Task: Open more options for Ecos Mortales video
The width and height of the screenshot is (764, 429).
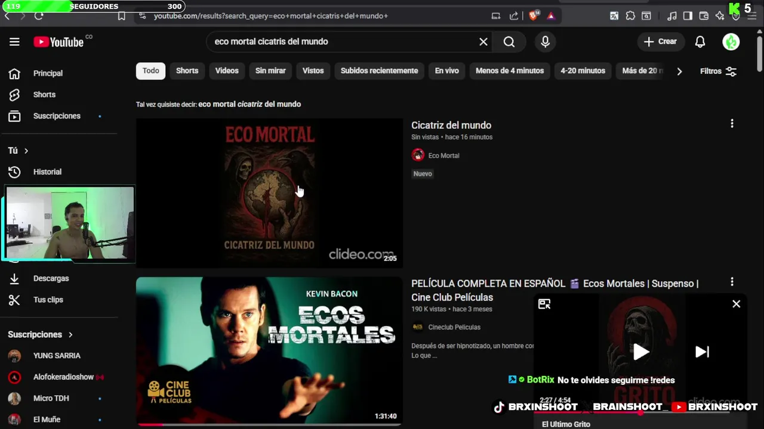Action: (x=732, y=282)
